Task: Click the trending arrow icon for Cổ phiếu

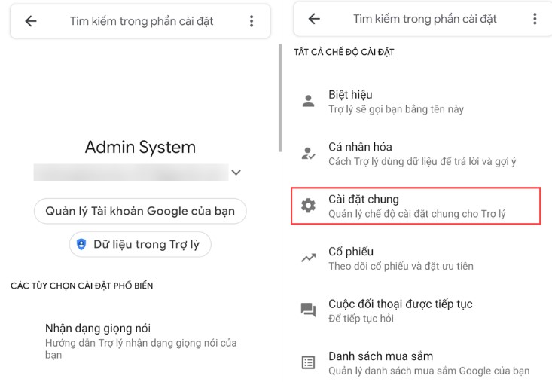Action: pyautogui.click(x=308, y=258)
